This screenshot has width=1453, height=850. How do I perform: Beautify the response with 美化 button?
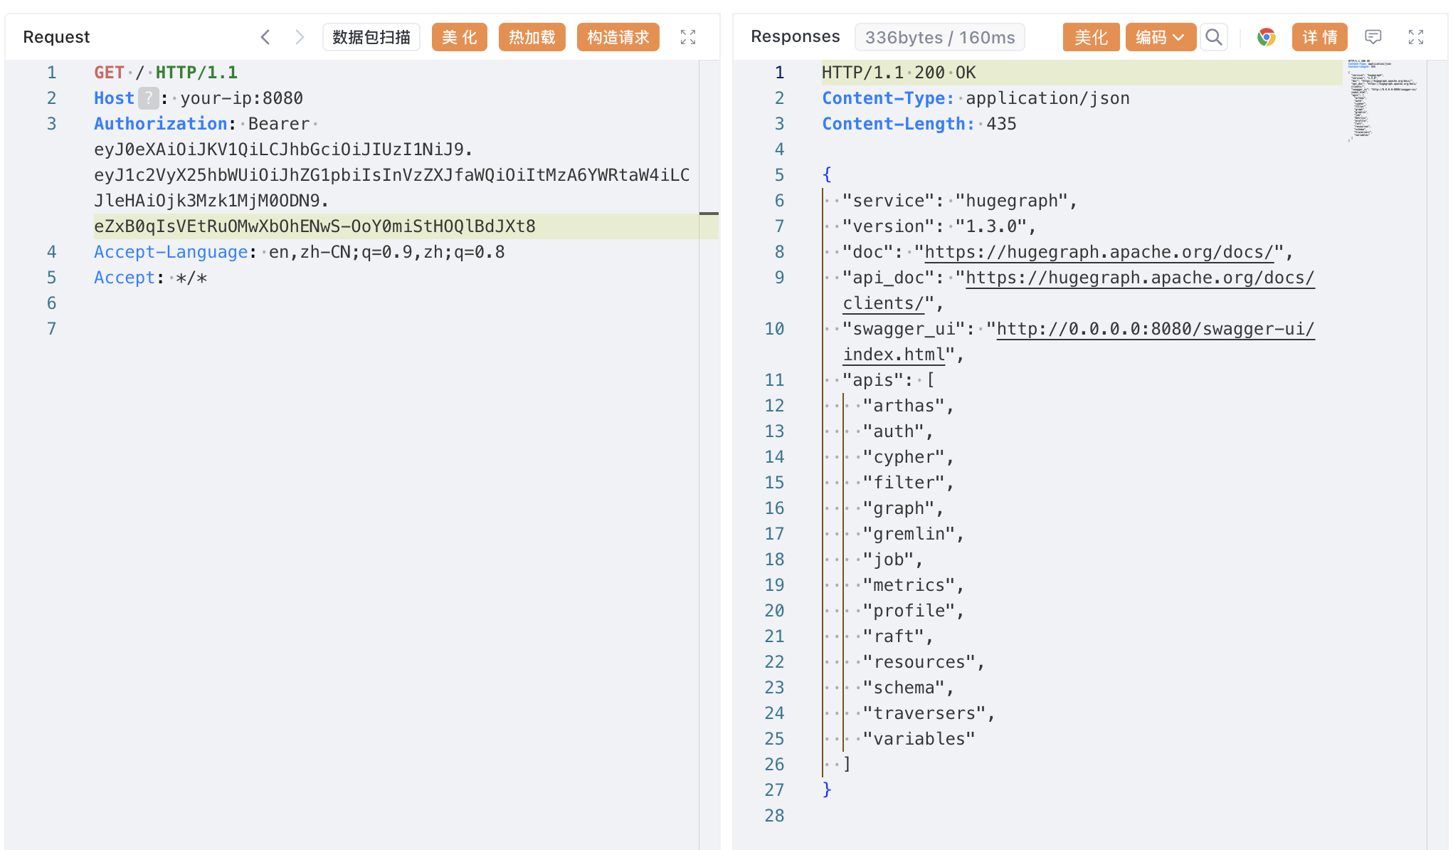pos(1091,37)
